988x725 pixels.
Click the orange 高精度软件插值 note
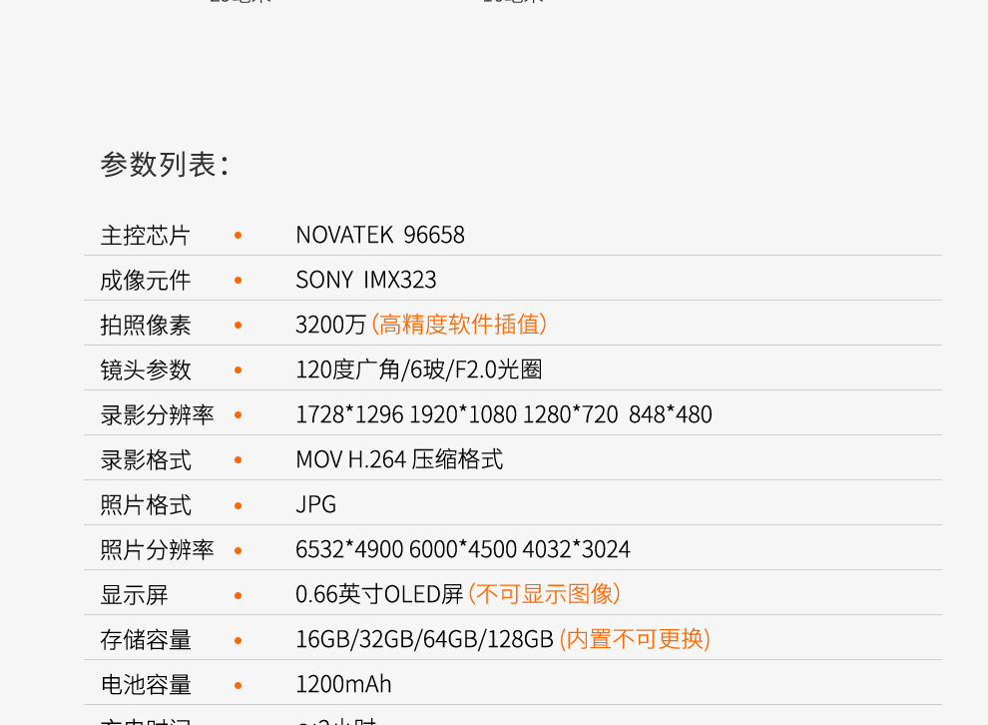click(459, 325)
